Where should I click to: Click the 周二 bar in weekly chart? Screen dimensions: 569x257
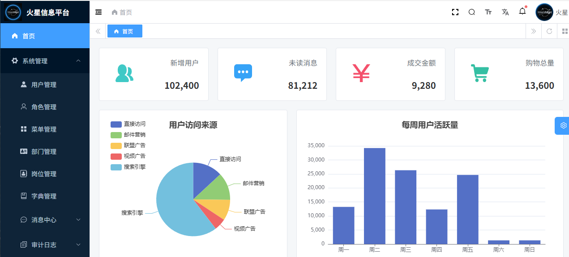point(375,196)
